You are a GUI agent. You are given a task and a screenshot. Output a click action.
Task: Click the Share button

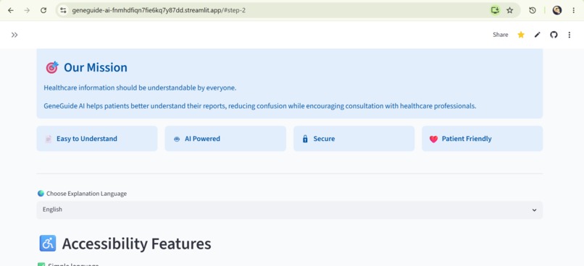(500, 35)
